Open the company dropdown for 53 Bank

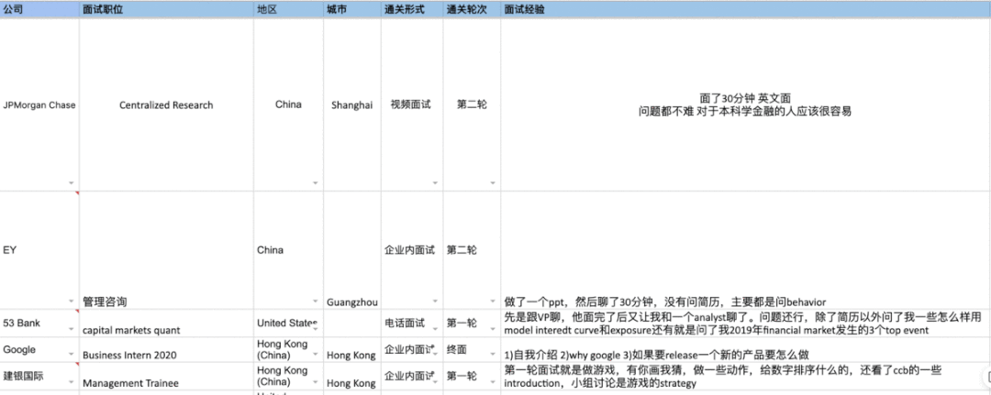tap(72, 329)
